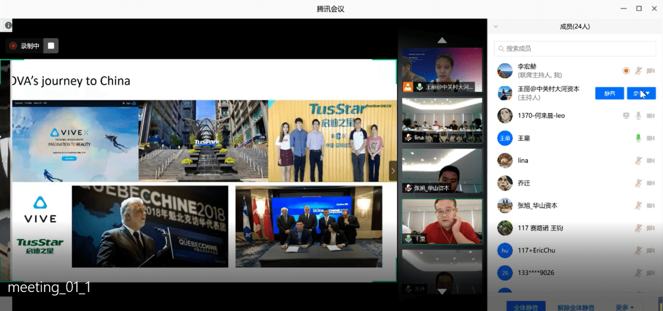Click muted mic icon on 张旭 video tile
The height and width of the screenshot is (311, 663).
coord(409,188)
